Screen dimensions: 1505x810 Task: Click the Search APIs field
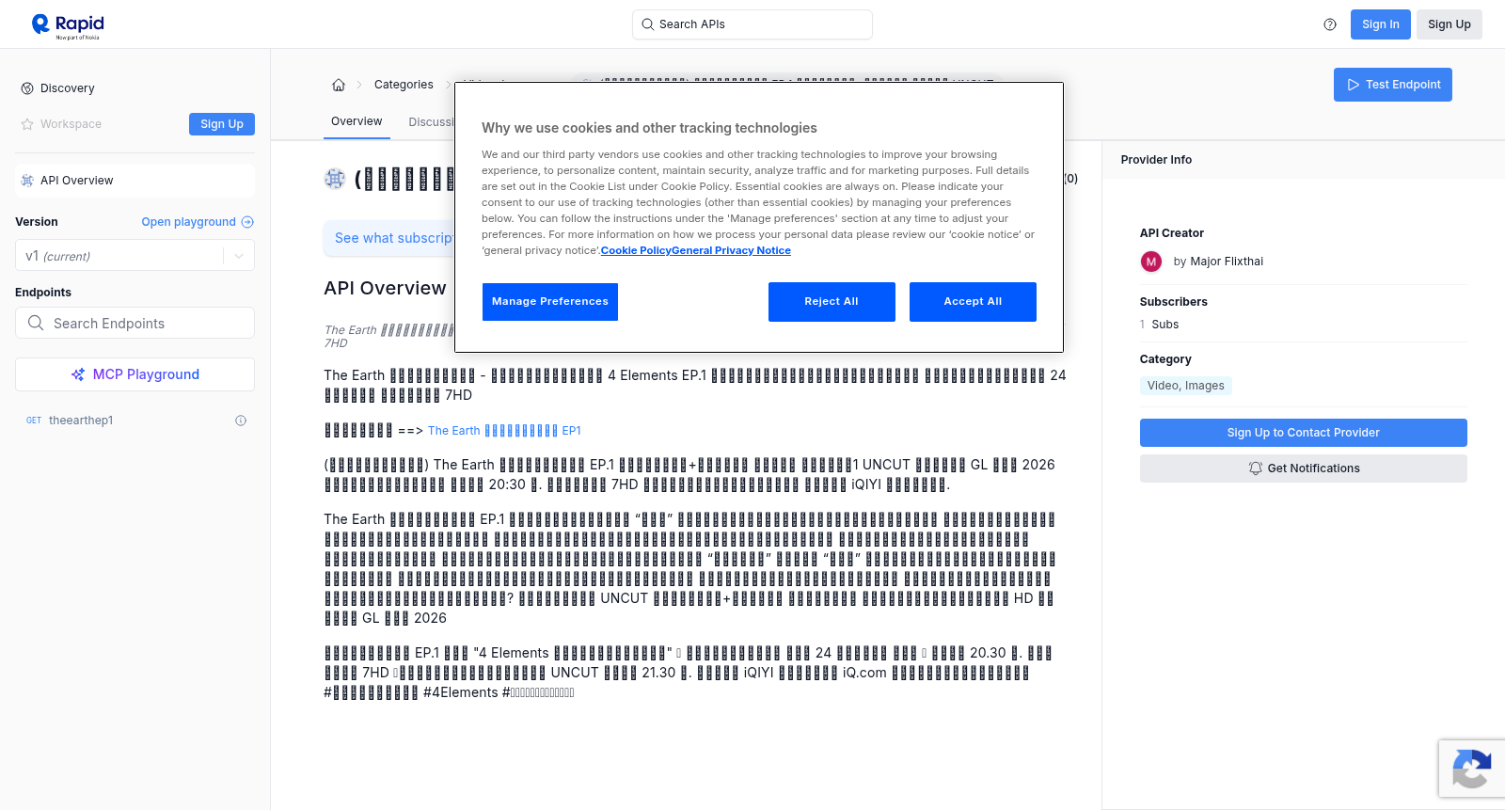click(752, 24)
